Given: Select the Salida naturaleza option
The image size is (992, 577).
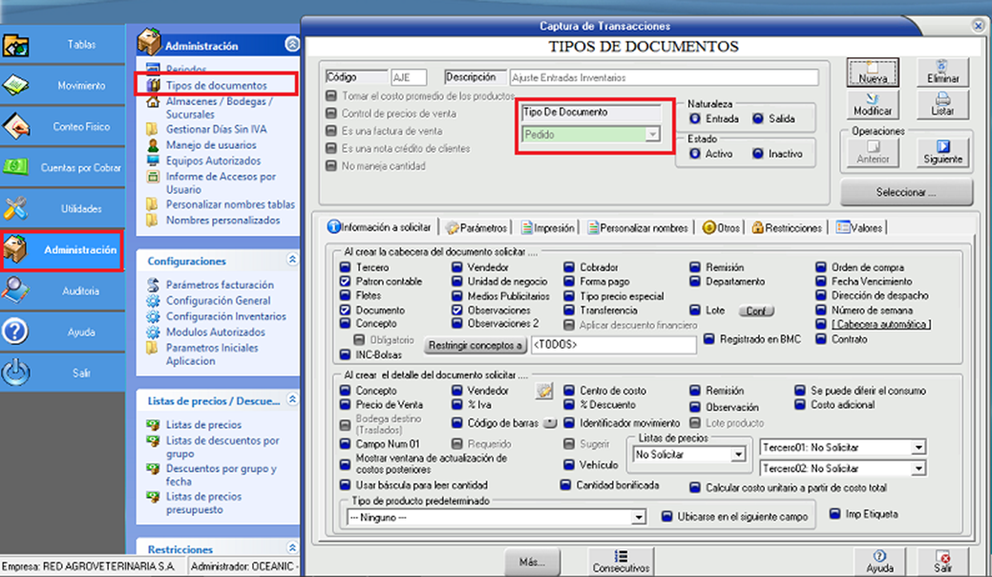Looking at the screenshot, I should pos(758,119).
